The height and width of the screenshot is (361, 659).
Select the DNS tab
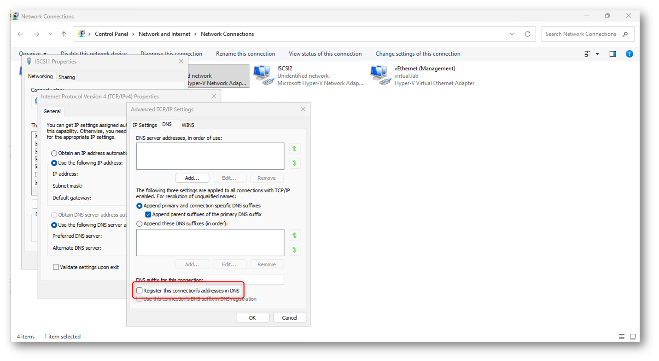pos(167,125)
